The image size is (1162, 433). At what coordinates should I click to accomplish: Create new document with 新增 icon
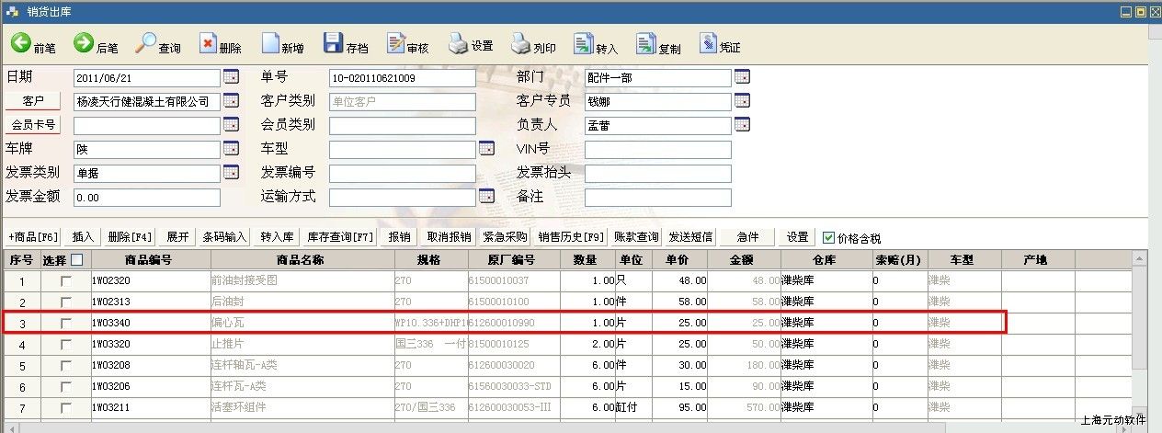coord(270,43)
